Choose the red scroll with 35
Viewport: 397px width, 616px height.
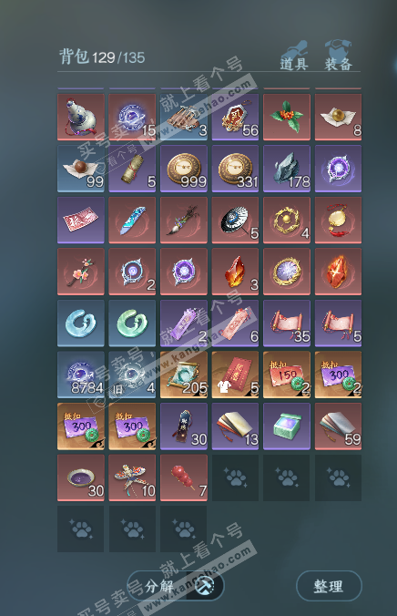[x=287, y=323]
